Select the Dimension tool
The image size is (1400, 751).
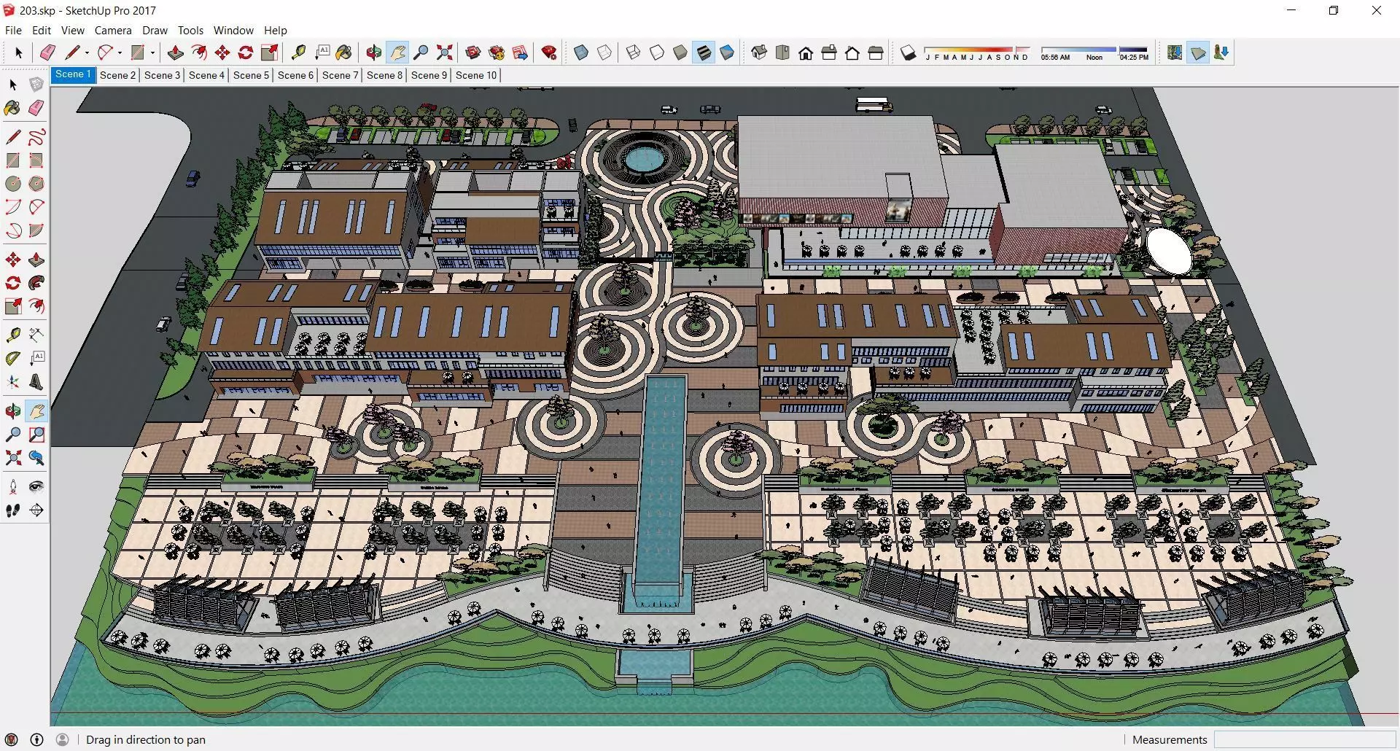pyautogui.click(x=36, y=335)
